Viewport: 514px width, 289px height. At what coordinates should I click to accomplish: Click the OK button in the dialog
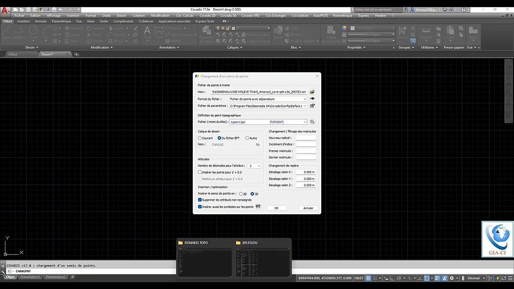click(276, 208)
